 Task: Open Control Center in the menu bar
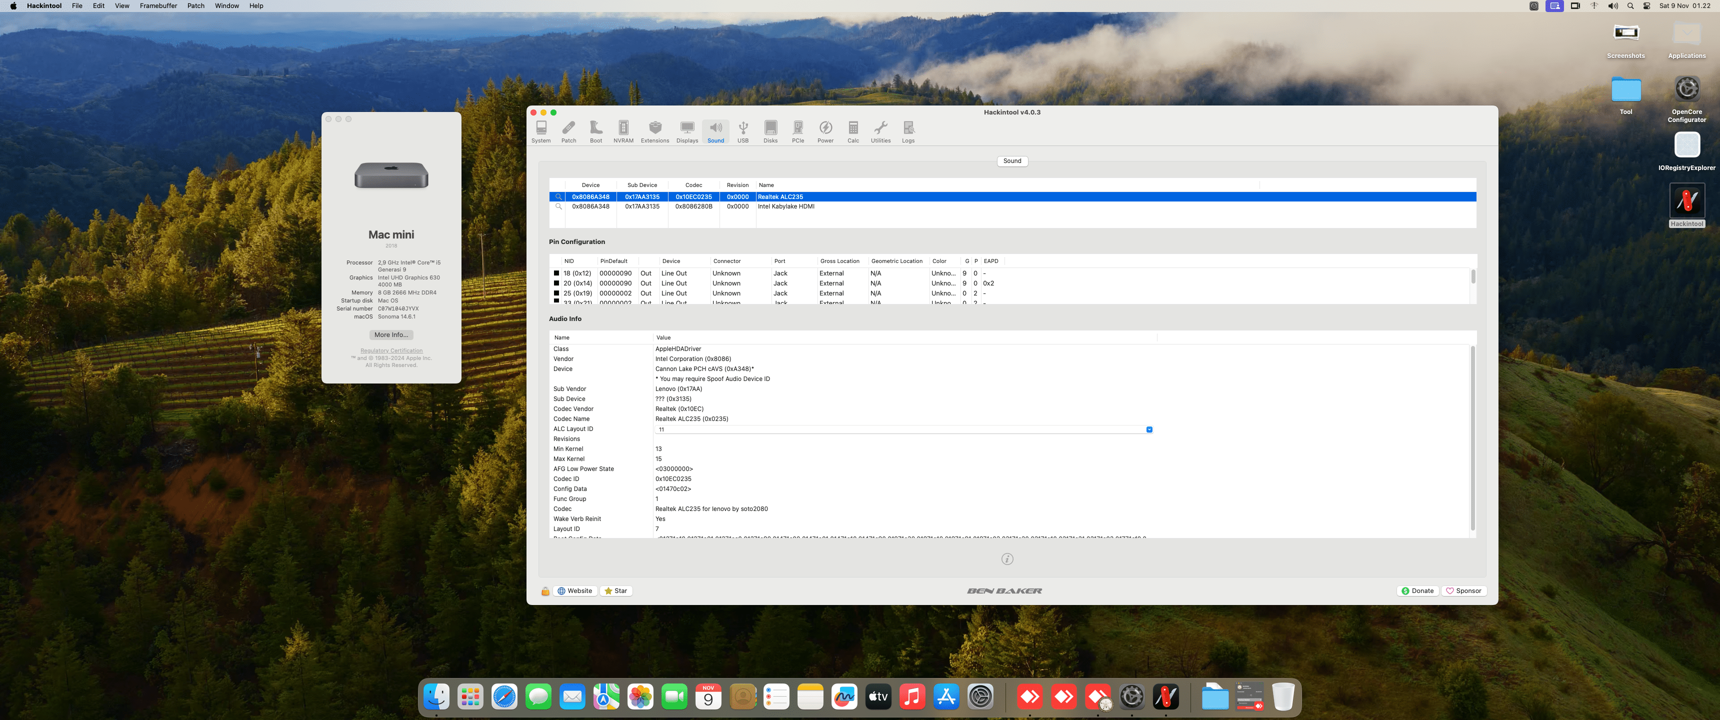(1646, 6)
